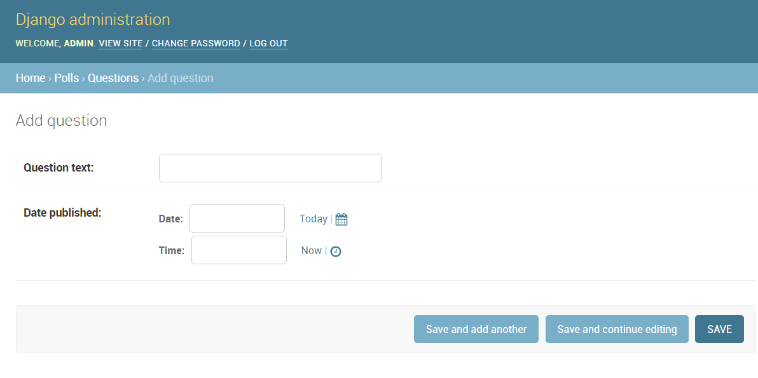Click the Question text label
Viewport: 758px width, 378px height.
coord(59,168)
